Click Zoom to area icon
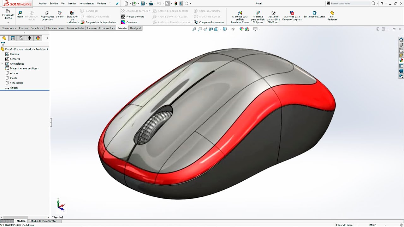404x227 pixels. (x=200, y=29)
